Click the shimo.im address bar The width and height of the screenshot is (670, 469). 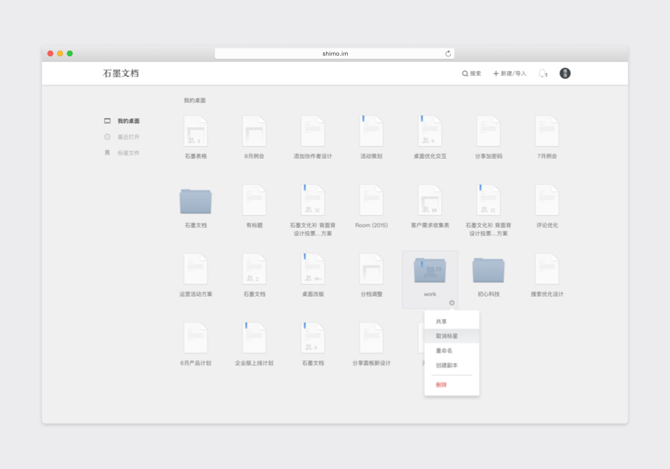point(334,54)
